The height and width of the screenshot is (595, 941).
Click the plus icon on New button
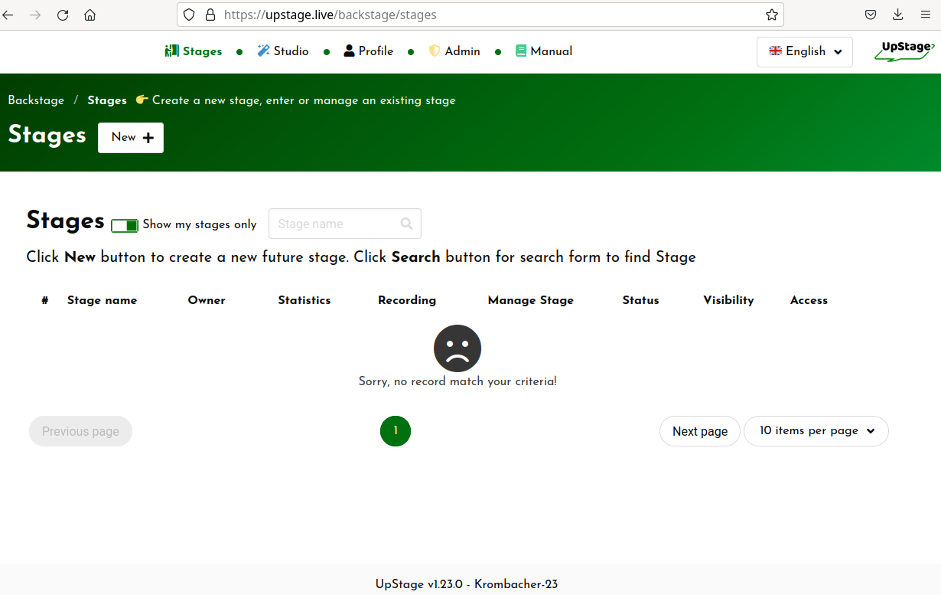[148, 138]
